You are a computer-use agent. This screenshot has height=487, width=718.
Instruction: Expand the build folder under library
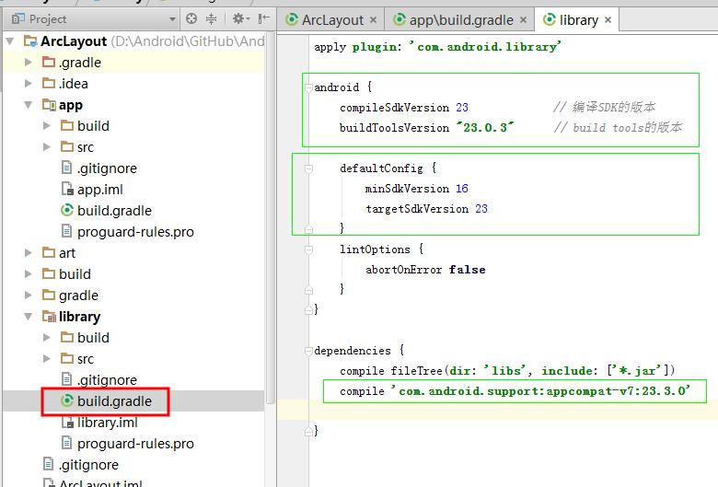coord(46,338)
